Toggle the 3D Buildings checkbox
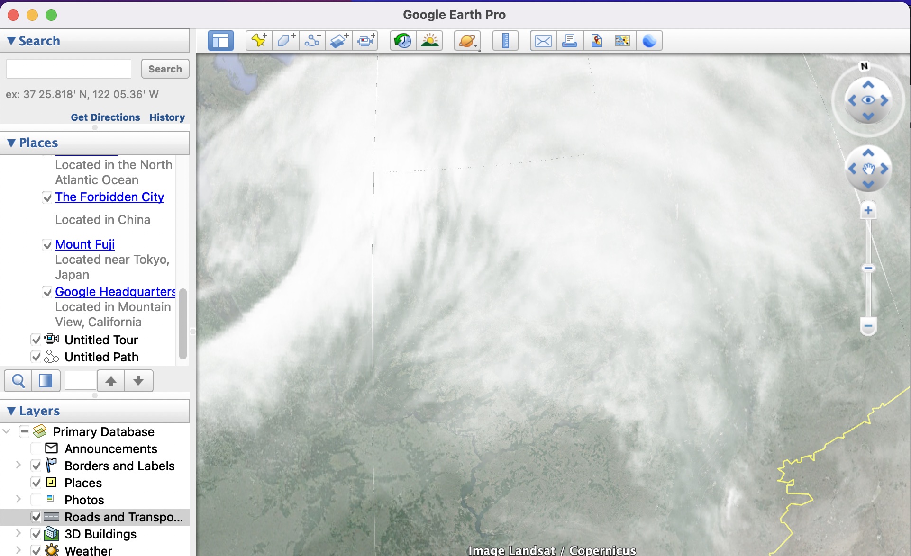The width and height of the screenshot is (911, 556). click(x=36, y=534)
